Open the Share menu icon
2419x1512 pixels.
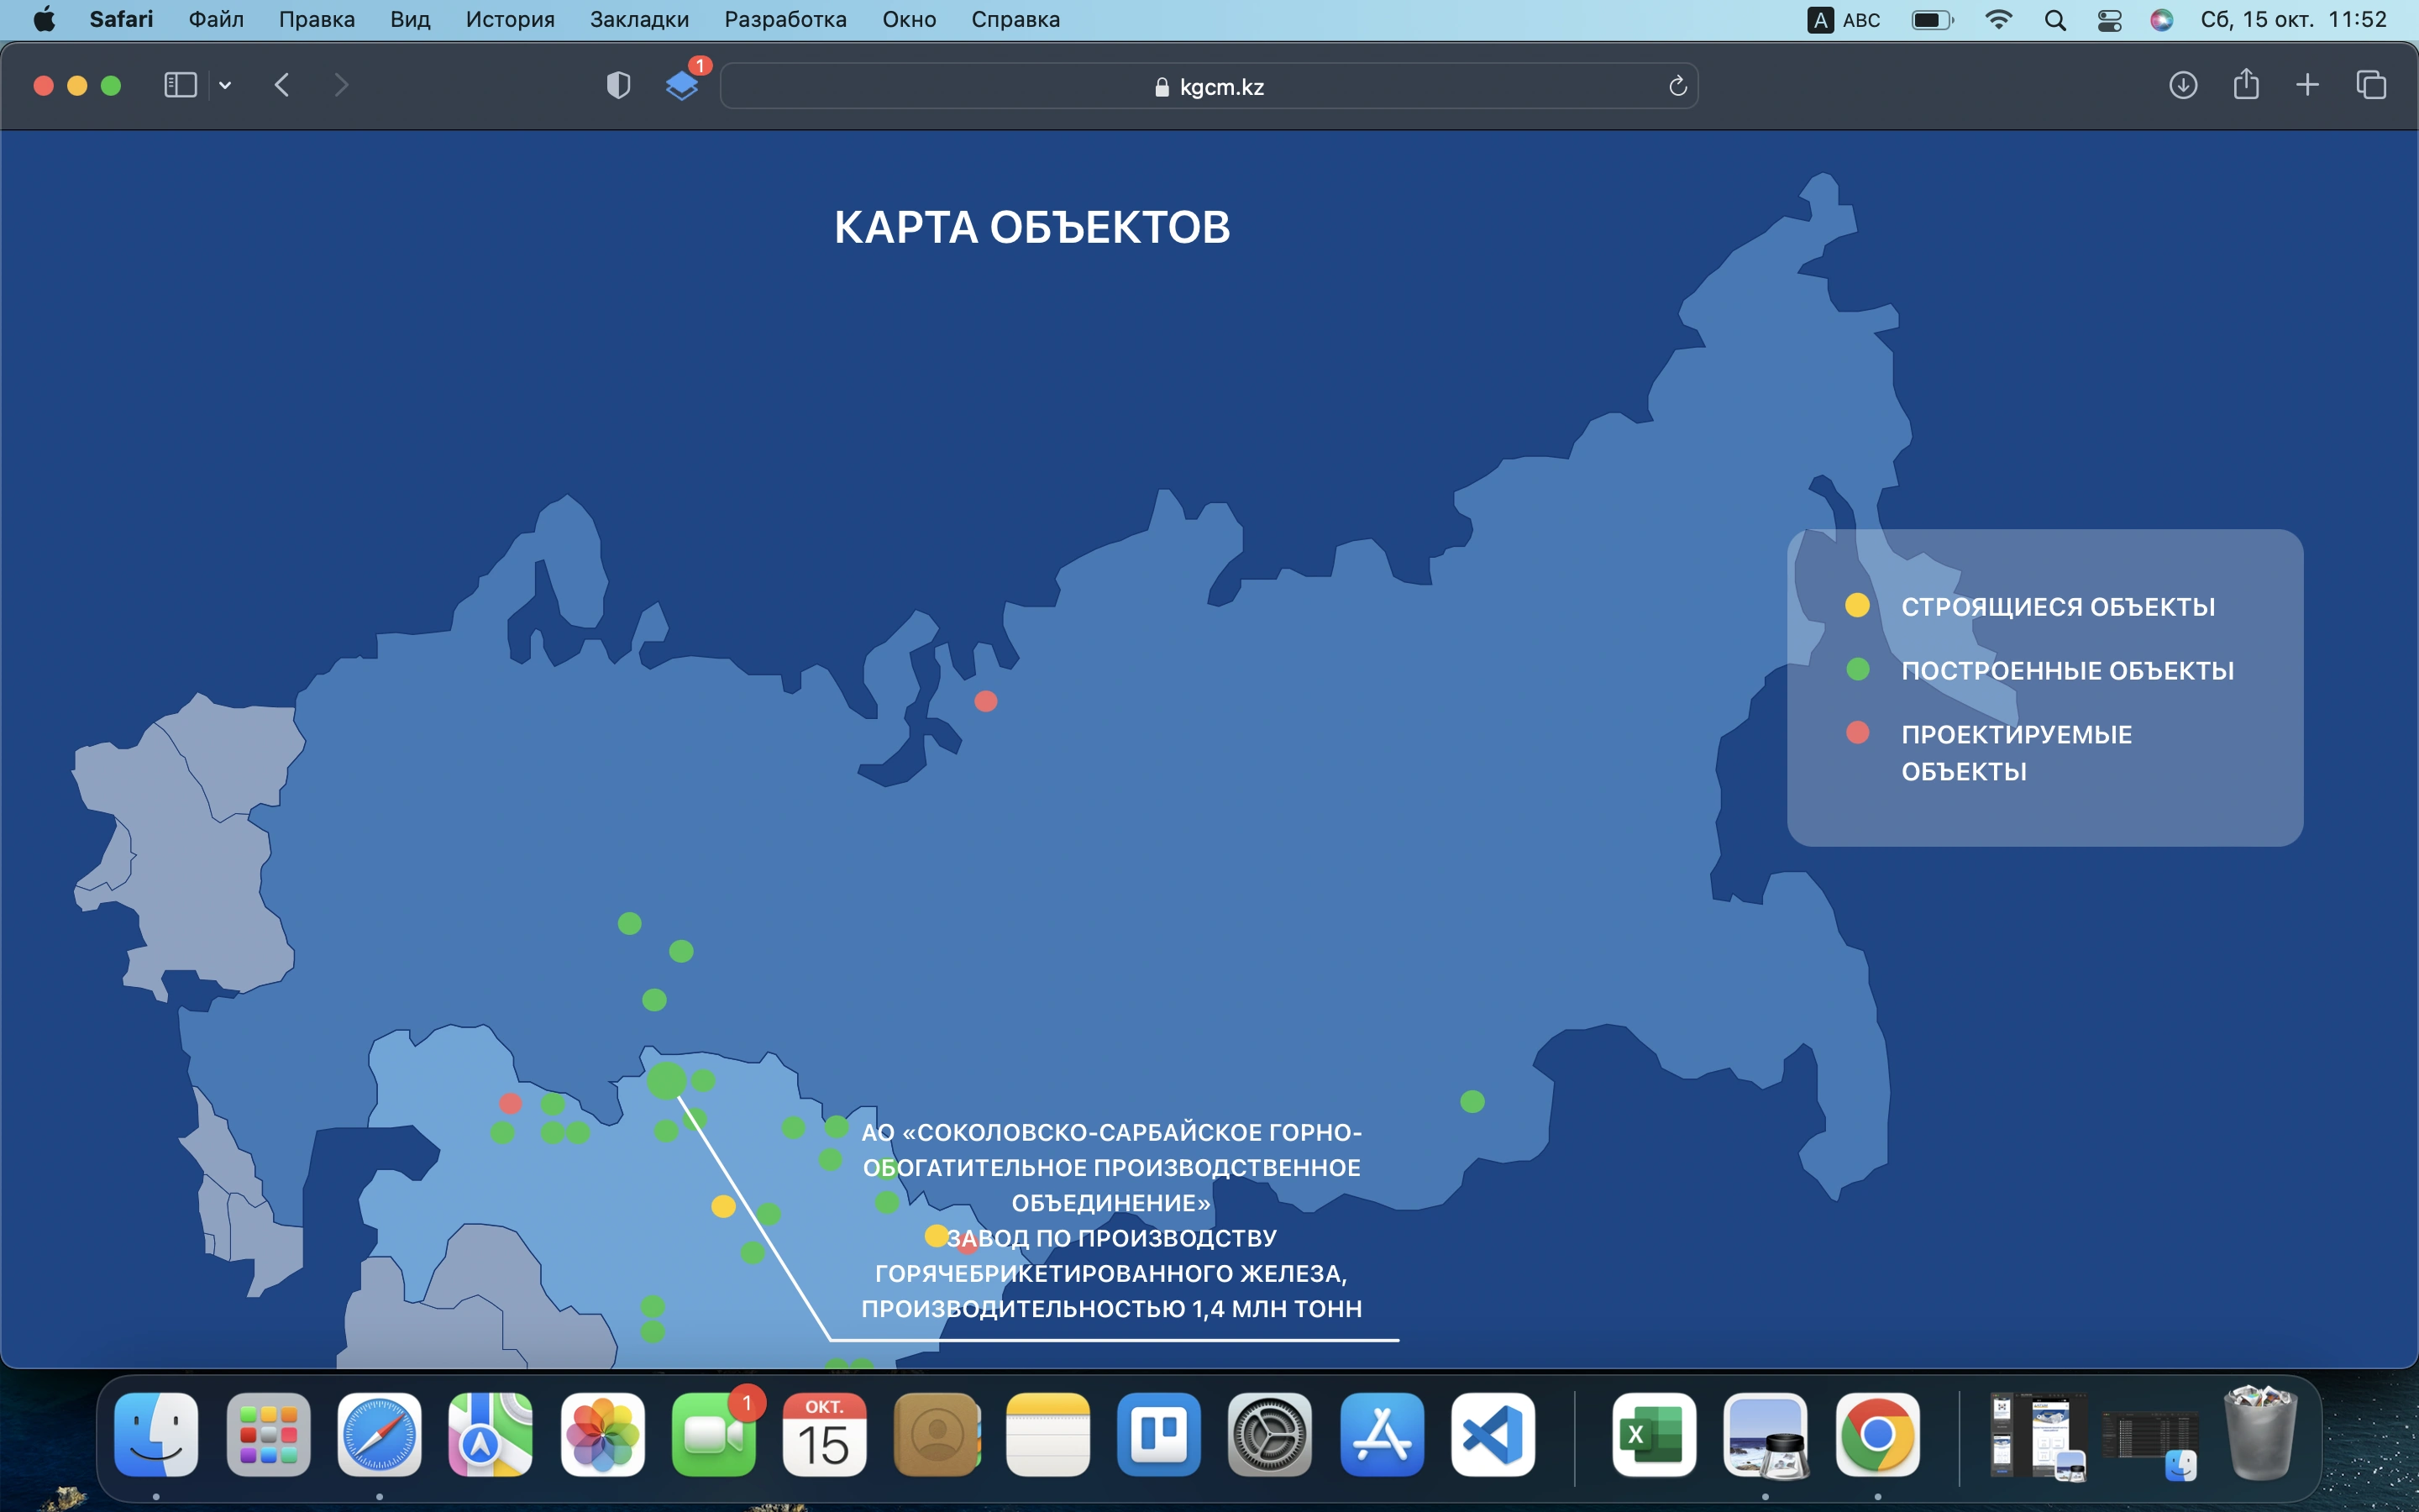(2246, 84)
